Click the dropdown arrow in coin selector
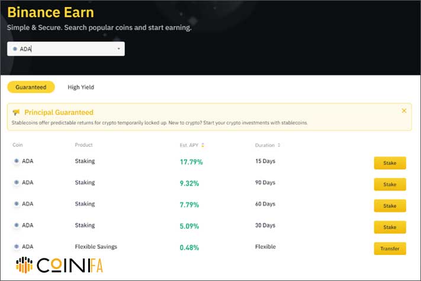The height and width of the screenshot is (281, 421). (118, 49)
